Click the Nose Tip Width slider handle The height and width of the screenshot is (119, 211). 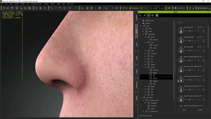coord(190,51)
